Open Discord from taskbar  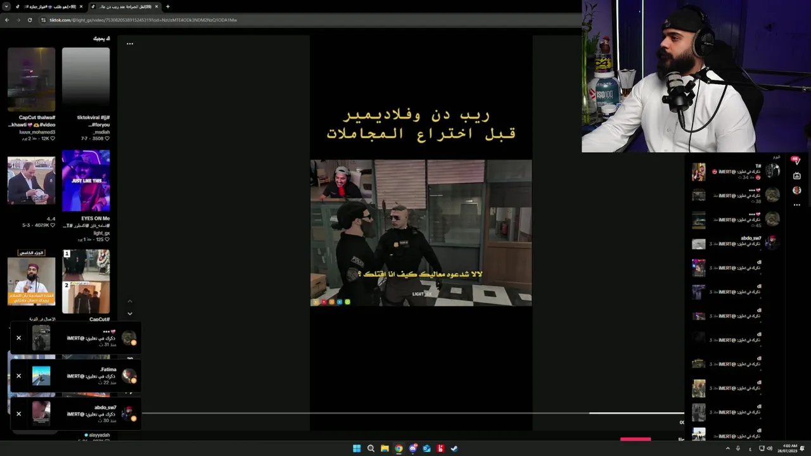412,448
